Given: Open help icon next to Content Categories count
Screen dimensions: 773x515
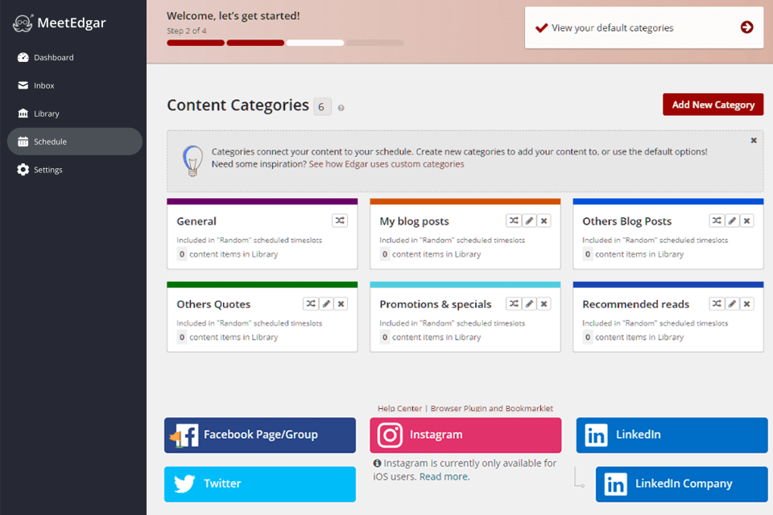Looking at the screenshot, I should [x=341, y=108].
